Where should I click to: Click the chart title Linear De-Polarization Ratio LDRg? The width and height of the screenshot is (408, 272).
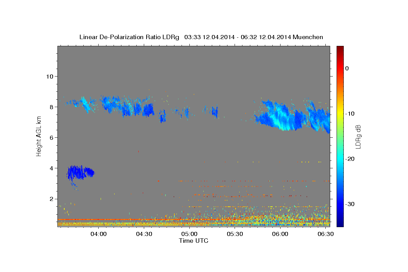pos(129,37)
